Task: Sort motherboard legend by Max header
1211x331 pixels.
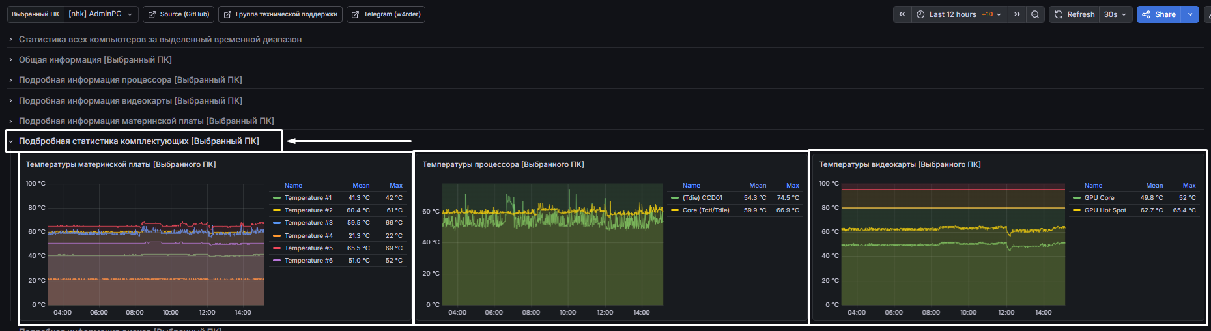Action: [x=396, y=186]
